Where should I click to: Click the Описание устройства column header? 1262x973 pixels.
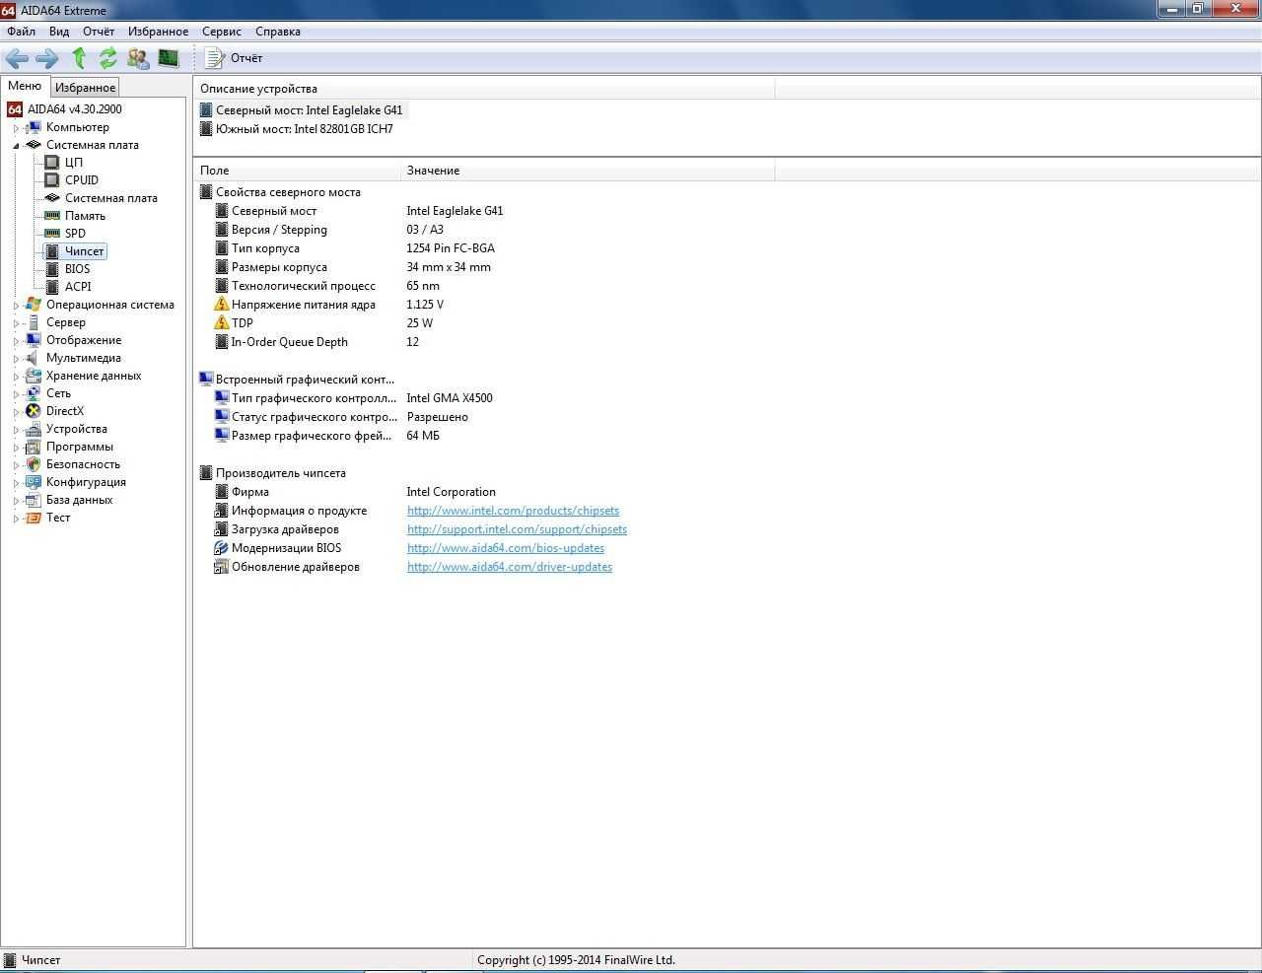point(484,89)
